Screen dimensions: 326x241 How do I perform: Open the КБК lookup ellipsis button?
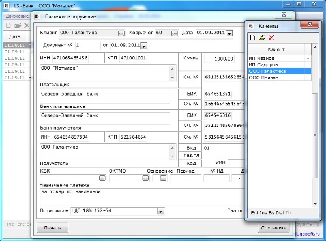(102, 178)
